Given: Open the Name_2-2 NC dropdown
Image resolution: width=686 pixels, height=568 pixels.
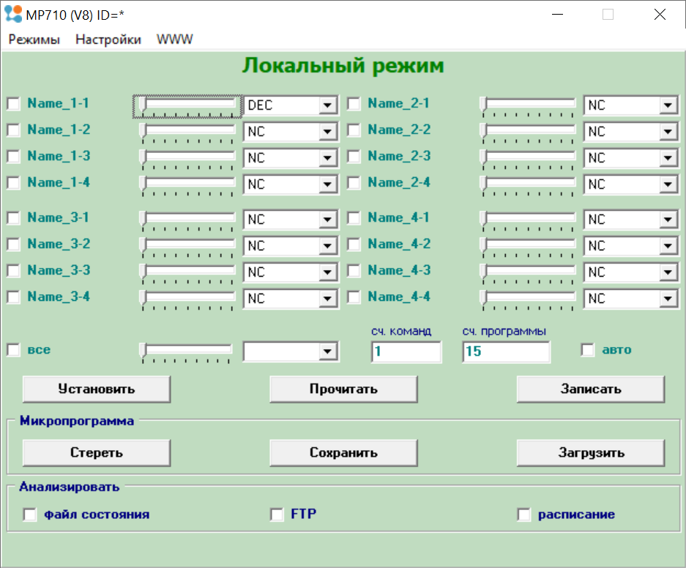Looking at the screenshot, I should coord(668,132).
